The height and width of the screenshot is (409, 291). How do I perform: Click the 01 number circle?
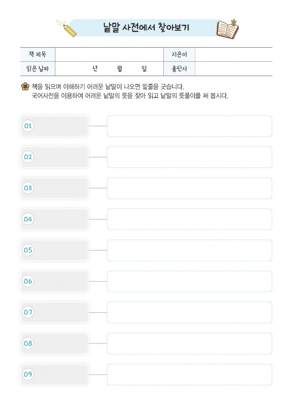(x=28, y=126)
